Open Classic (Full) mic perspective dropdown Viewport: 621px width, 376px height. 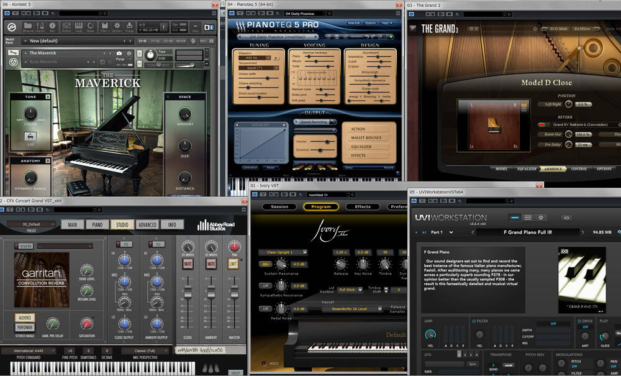[x=145, y=351]
